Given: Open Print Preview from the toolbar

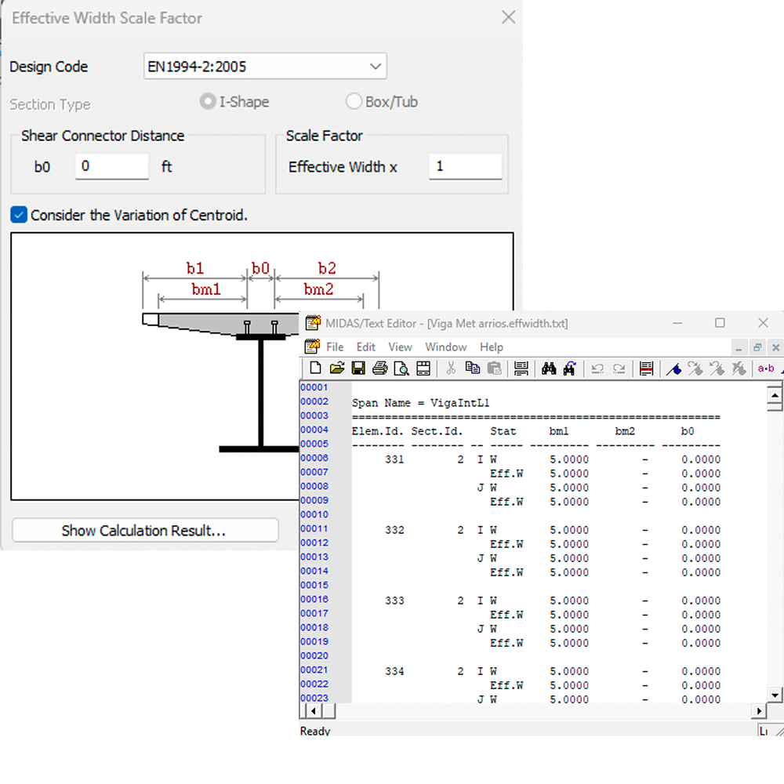Looking at the screenshot, I should point(401,368).
